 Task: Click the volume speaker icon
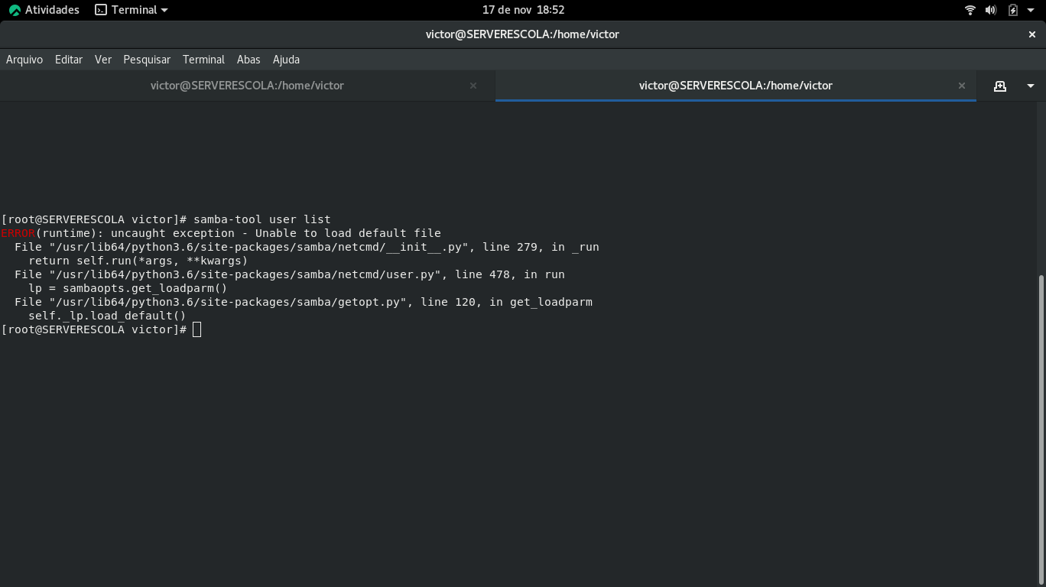tap(991, 10)
